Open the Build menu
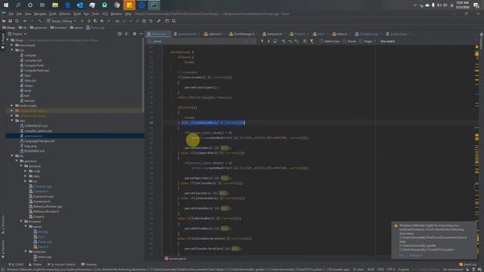Image resolution: width=484 pixels, height=272 pixels. 77,14
